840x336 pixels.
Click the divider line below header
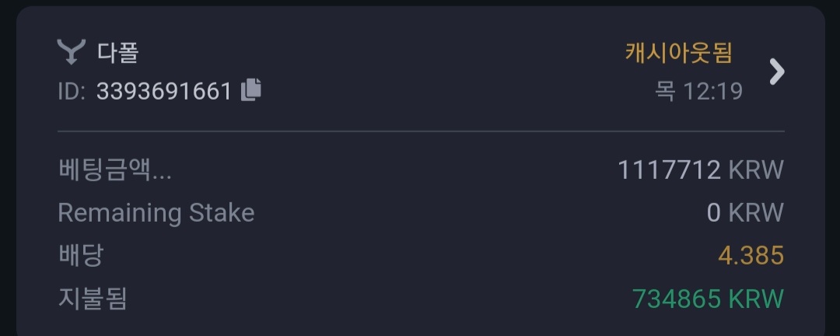tap(421, 131)
